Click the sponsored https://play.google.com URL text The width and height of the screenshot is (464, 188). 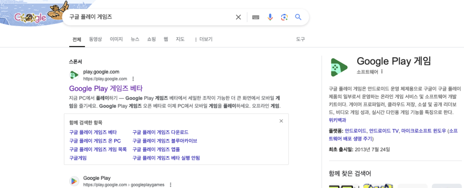105,79
